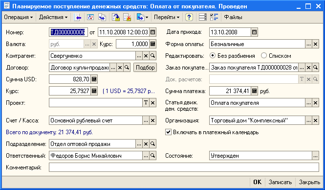This screenshot has height=190, width=325.
Task: Clear the Форма оплаты field with X
Action: click(x=315, y=44)
